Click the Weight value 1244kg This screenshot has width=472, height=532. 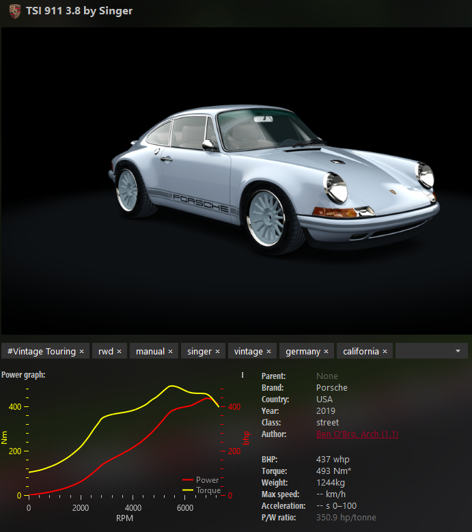[331, 482]
